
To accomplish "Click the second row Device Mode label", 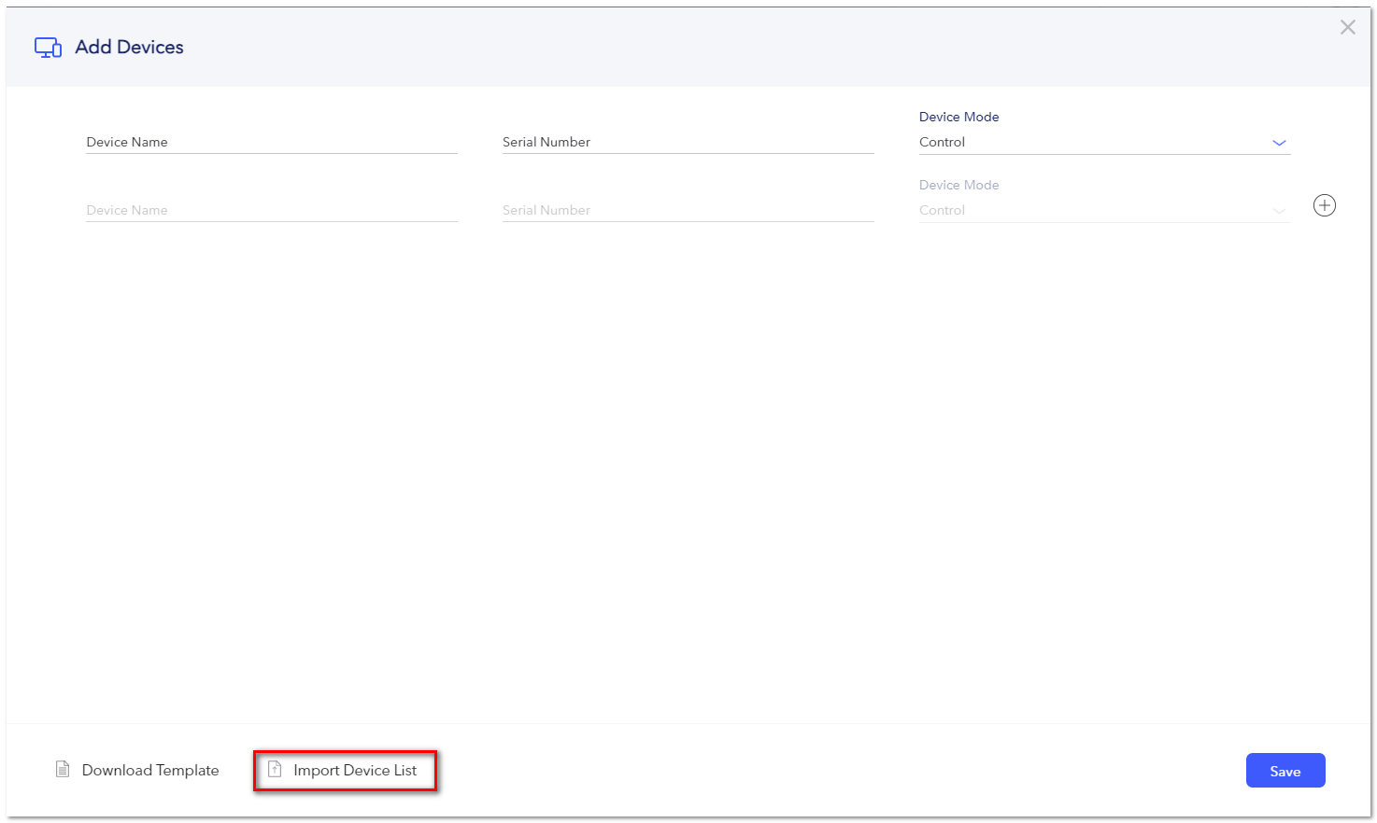I will [x=958, y=185].
